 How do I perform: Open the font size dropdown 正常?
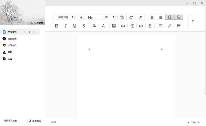point(105,17)
